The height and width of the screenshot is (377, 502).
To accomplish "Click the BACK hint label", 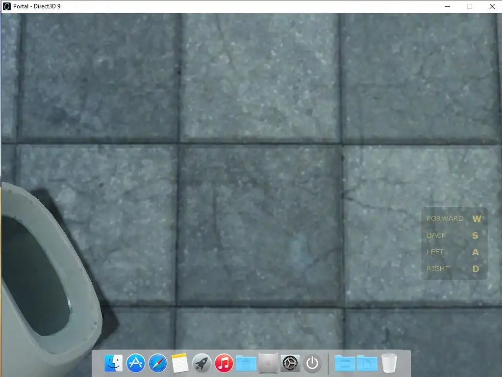I will click(436, 235).
